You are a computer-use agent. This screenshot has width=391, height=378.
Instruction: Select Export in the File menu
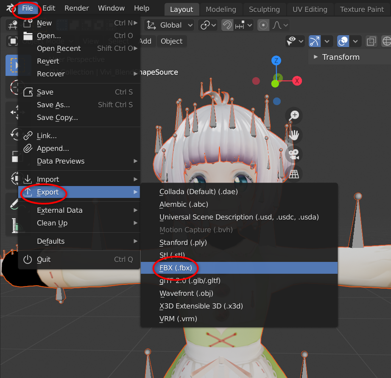[x=79, y=192]
